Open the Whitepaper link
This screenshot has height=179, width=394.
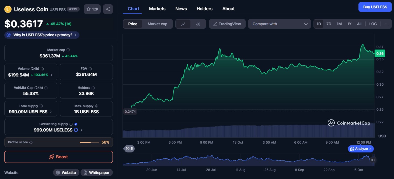tap(96, 173)
